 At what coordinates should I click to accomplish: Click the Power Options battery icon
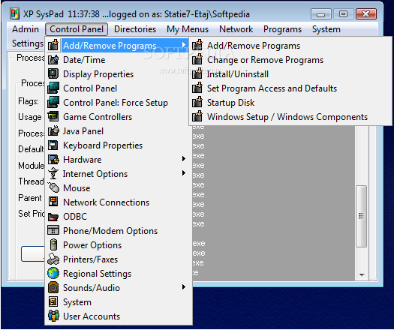point(53,244)
